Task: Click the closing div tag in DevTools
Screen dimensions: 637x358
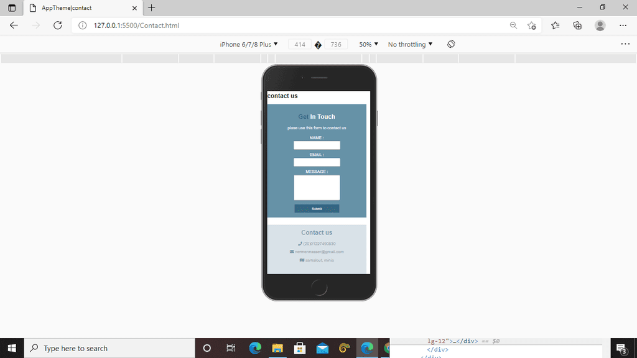Action: point(437,349)
